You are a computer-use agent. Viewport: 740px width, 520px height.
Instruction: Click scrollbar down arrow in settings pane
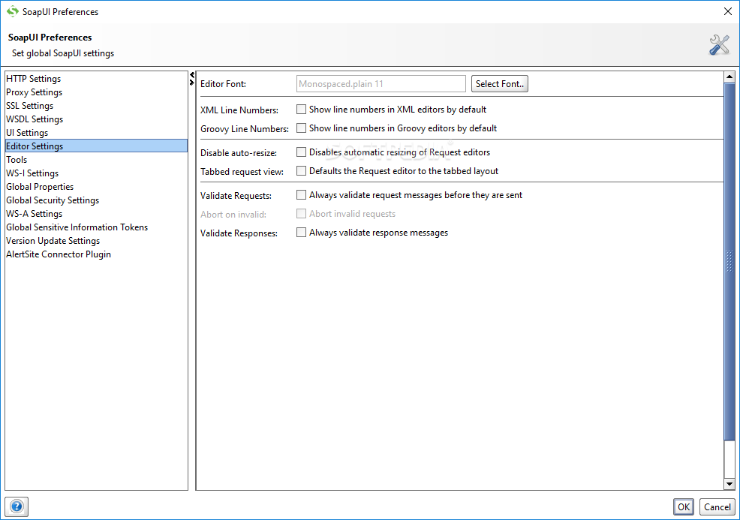(729, 484)
